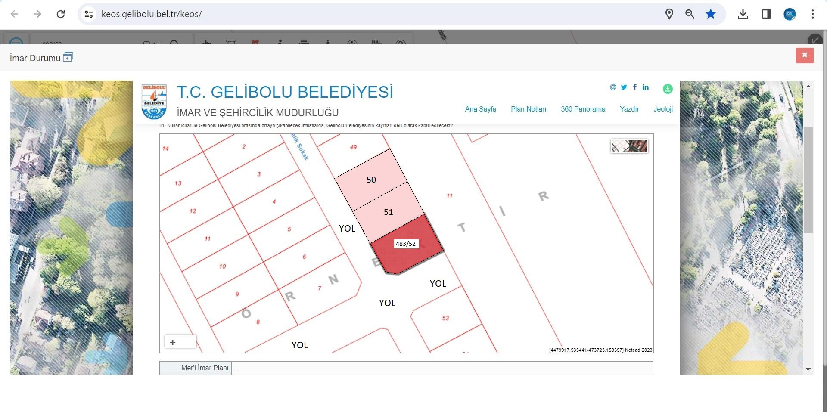The width and height of the screenshot is (827, 412).
Task: Open Chrome downloads icon
Action: (743, 14)
